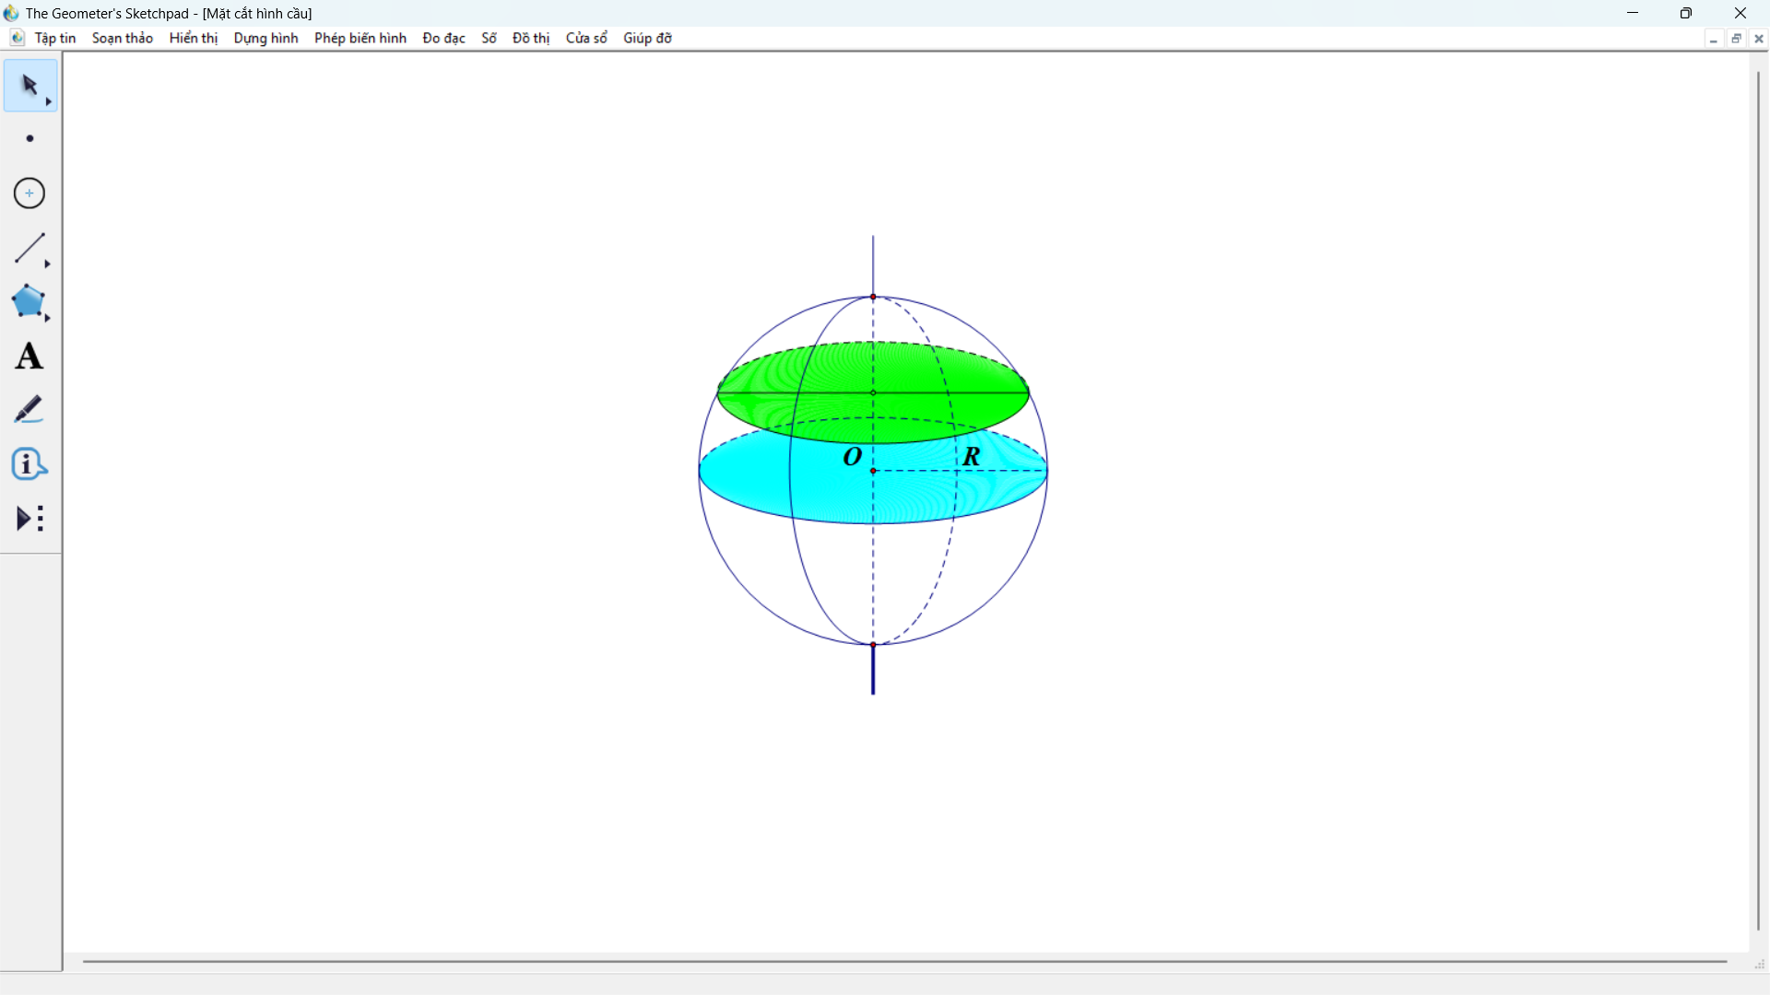Select the Polygon tool
The image size is (1770, 995).
click(29, 301)
